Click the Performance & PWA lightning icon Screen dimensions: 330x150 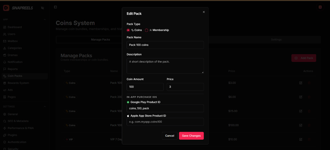coord(5,128)
